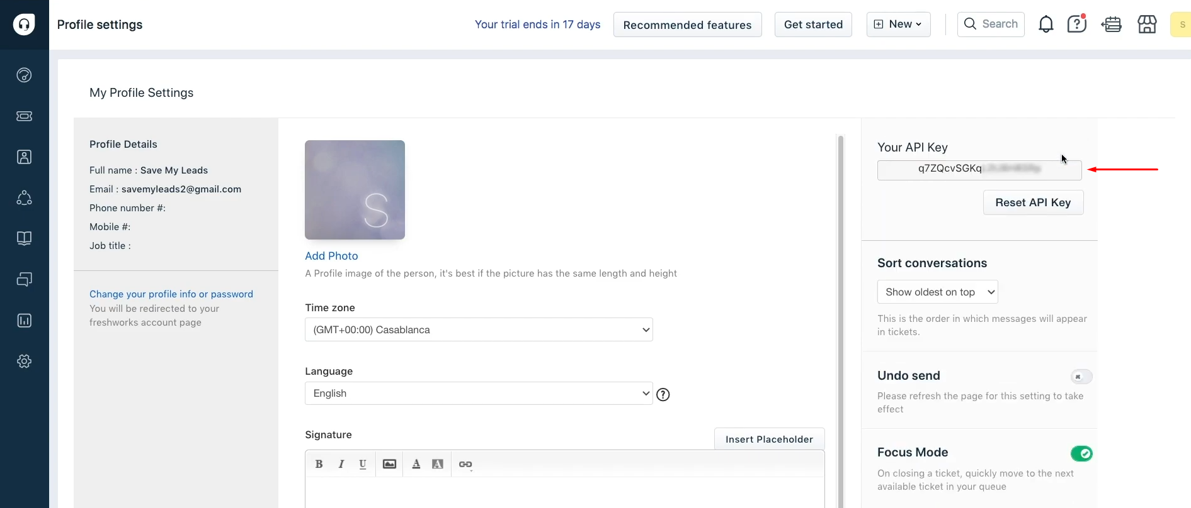
Task: Click Recommended features button
Action: [687, 25]
